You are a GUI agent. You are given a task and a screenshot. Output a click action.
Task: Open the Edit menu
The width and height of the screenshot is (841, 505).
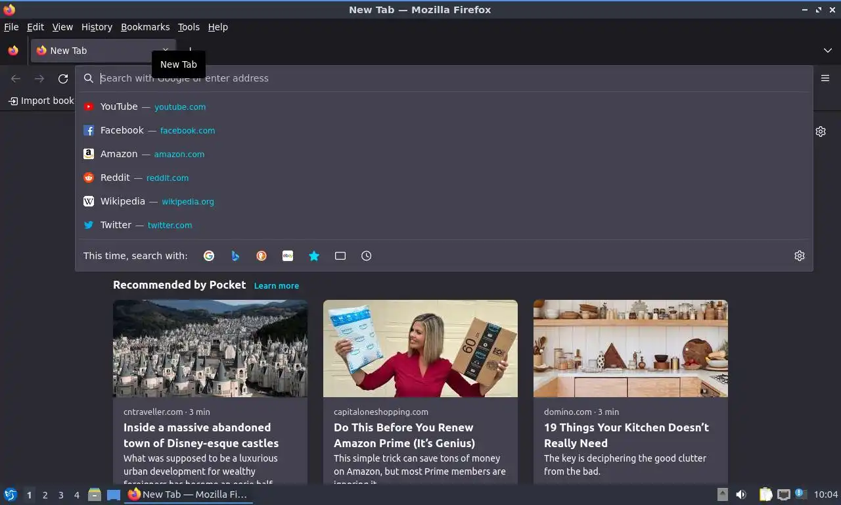35,27
